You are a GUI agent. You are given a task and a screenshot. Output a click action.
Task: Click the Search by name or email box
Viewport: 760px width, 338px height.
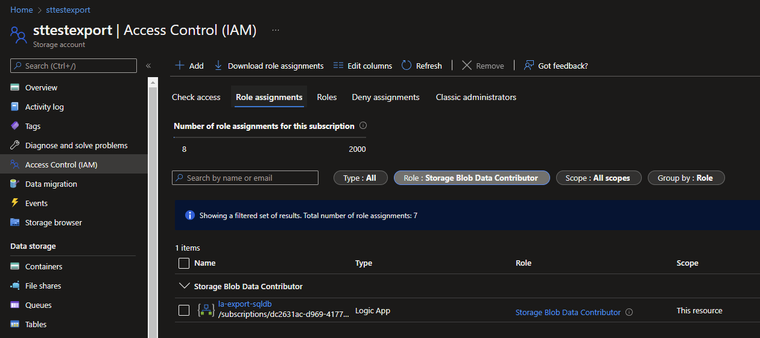pyautogui.click(x=245, y=178)
